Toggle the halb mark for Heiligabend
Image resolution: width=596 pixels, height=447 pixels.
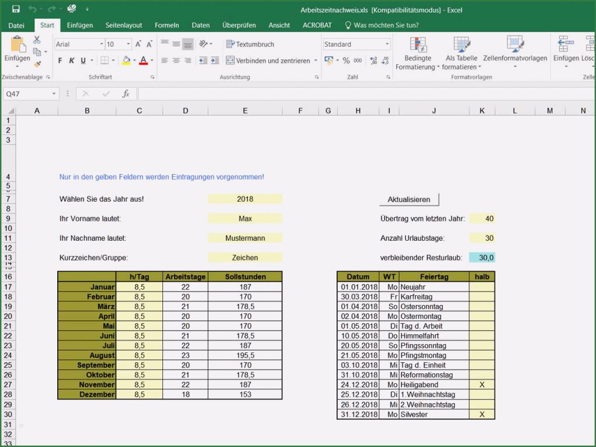(481, 384)
